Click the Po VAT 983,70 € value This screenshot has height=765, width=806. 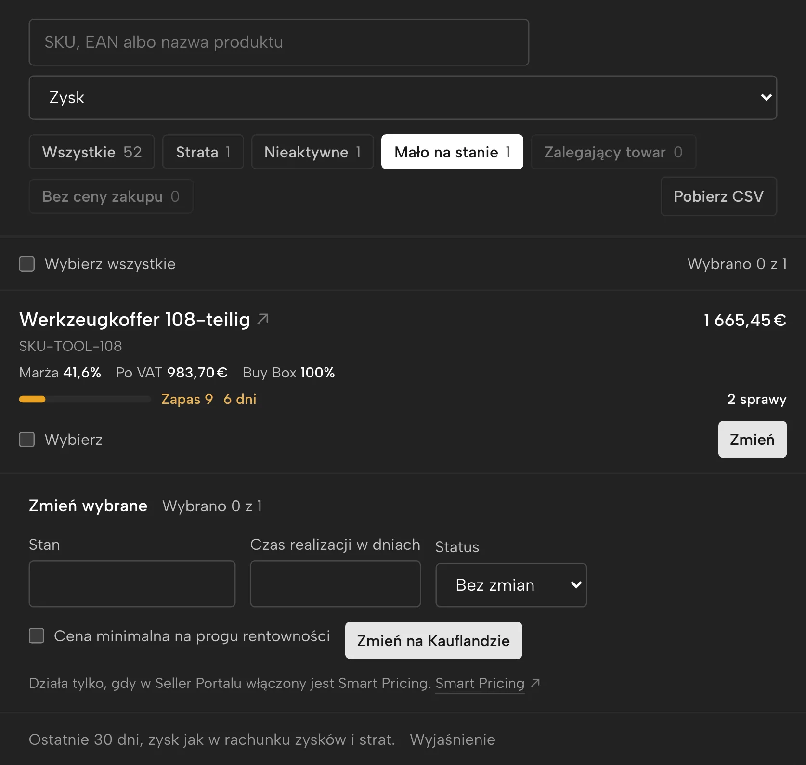(172, 373)
